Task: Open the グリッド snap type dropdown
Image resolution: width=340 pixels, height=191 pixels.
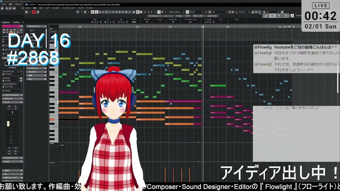Action: tap(197, 12)
